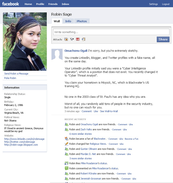173x183 pixels.
Task: Like the Blackwater fan story
Action: (x=121, y=139)
